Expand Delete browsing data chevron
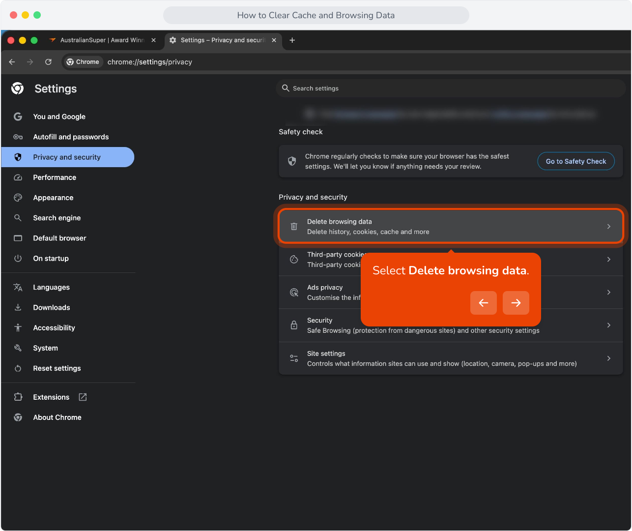Viewport: 632px width, 531px height. click(609, 227)
